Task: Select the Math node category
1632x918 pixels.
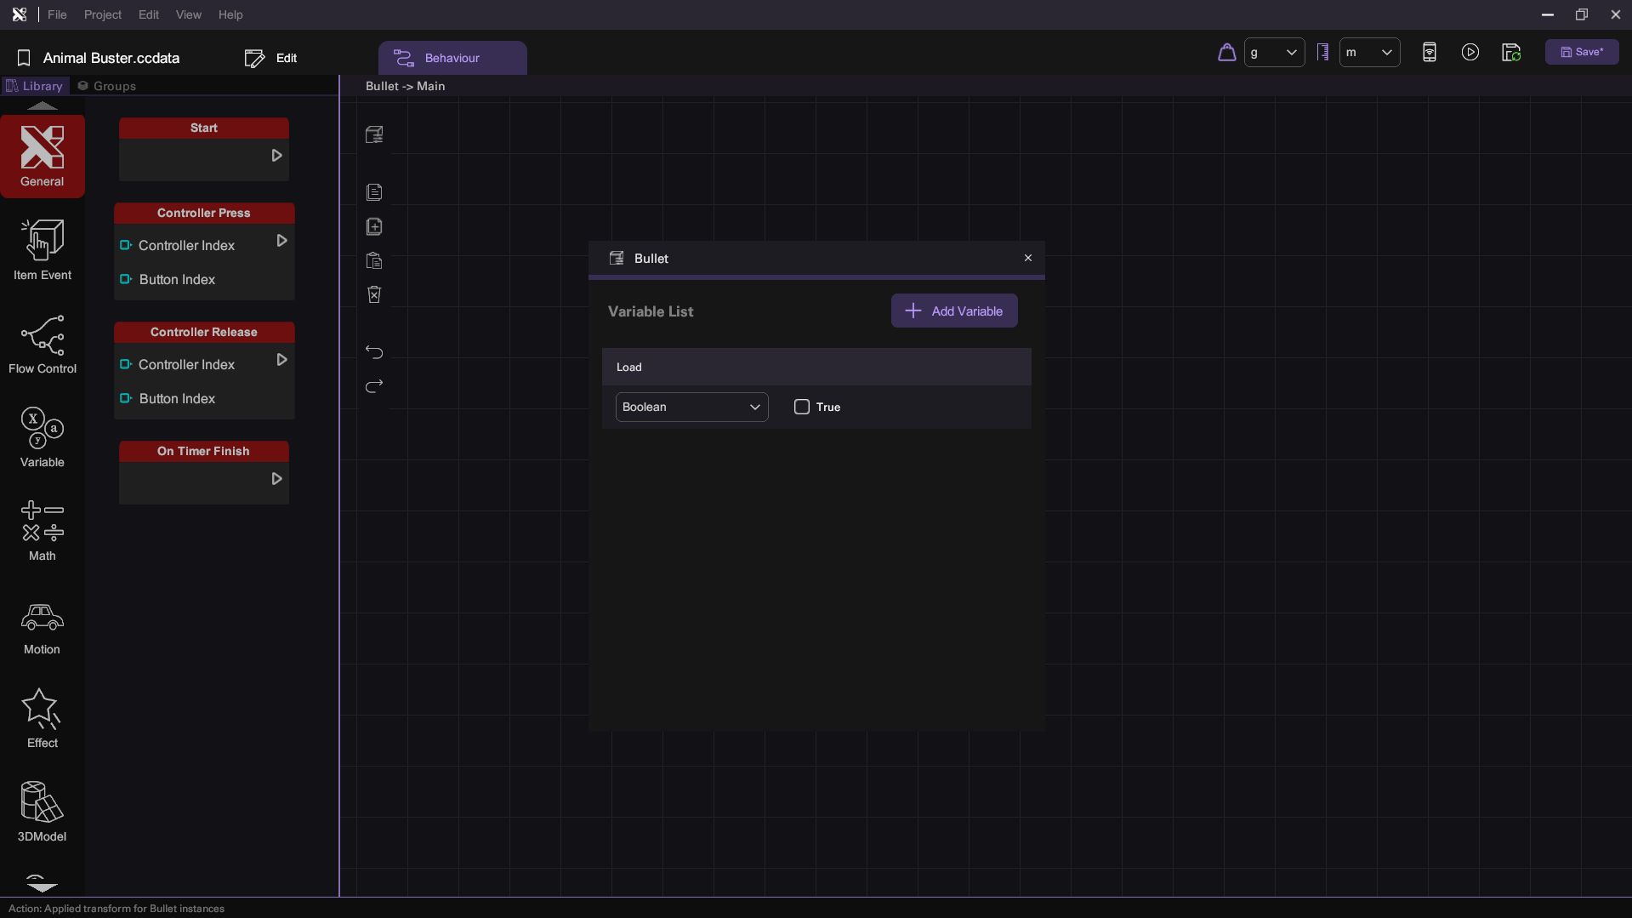Action: (x=43, y=531)
